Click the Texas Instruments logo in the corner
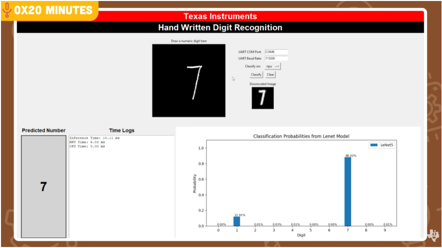The image size is (442, 248). tap(433, 235)
